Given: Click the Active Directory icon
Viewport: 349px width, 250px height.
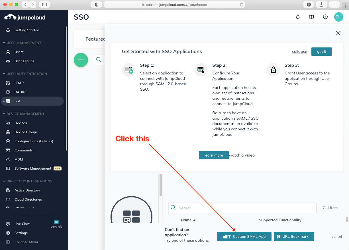Looking at the screenshot, I should [8, 190].
